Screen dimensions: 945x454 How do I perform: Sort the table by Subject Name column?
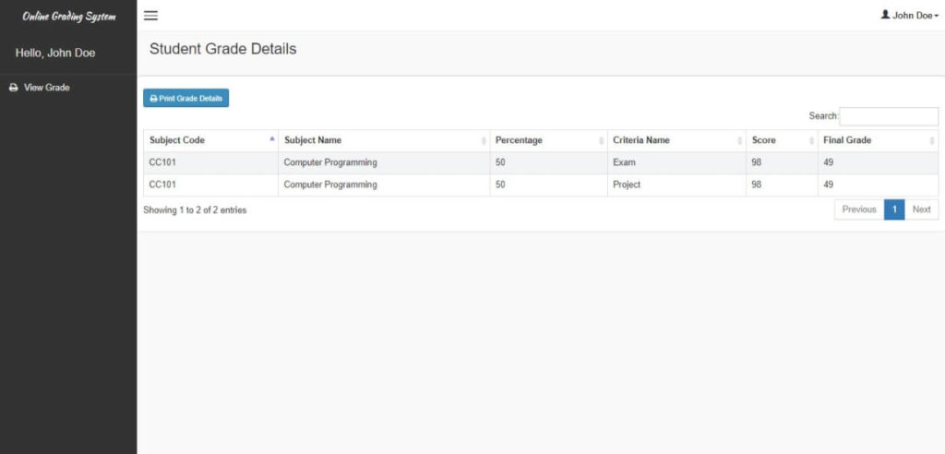[384, 140]
